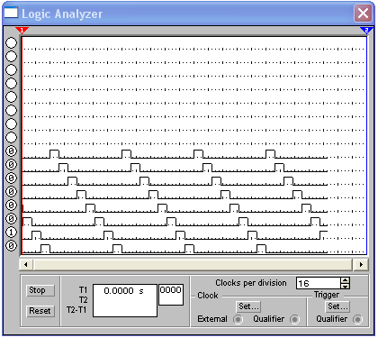378x338 pixels.
Task: Click the Clocks per division label
Action: click(x=251, y=283)
